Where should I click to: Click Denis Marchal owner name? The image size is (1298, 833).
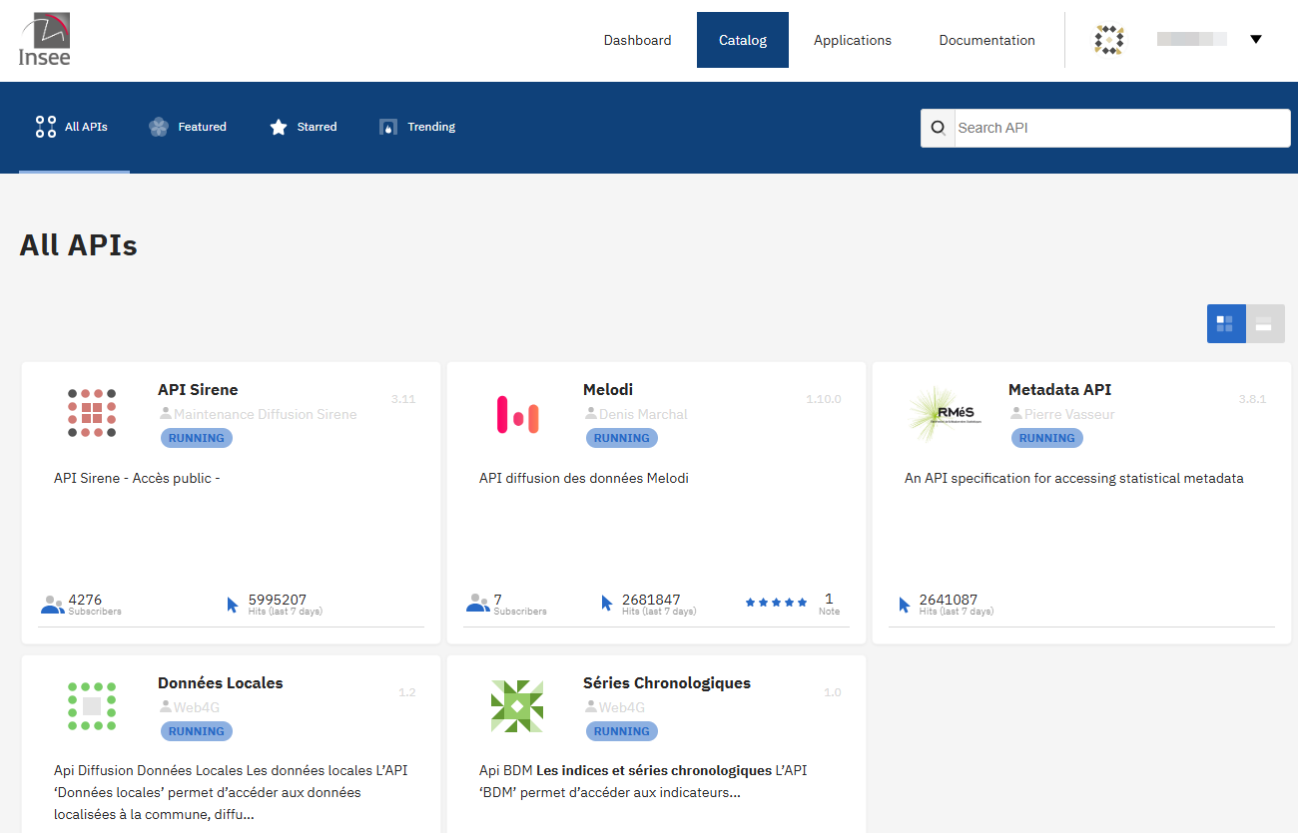(x=643, y=414)
